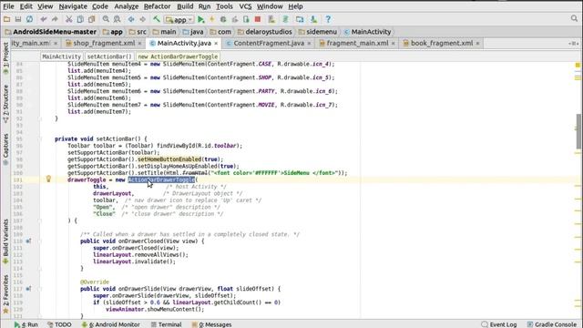Click the new ActionBarDrawerToggle structure breadcrumb

click(x=178, y=56)
